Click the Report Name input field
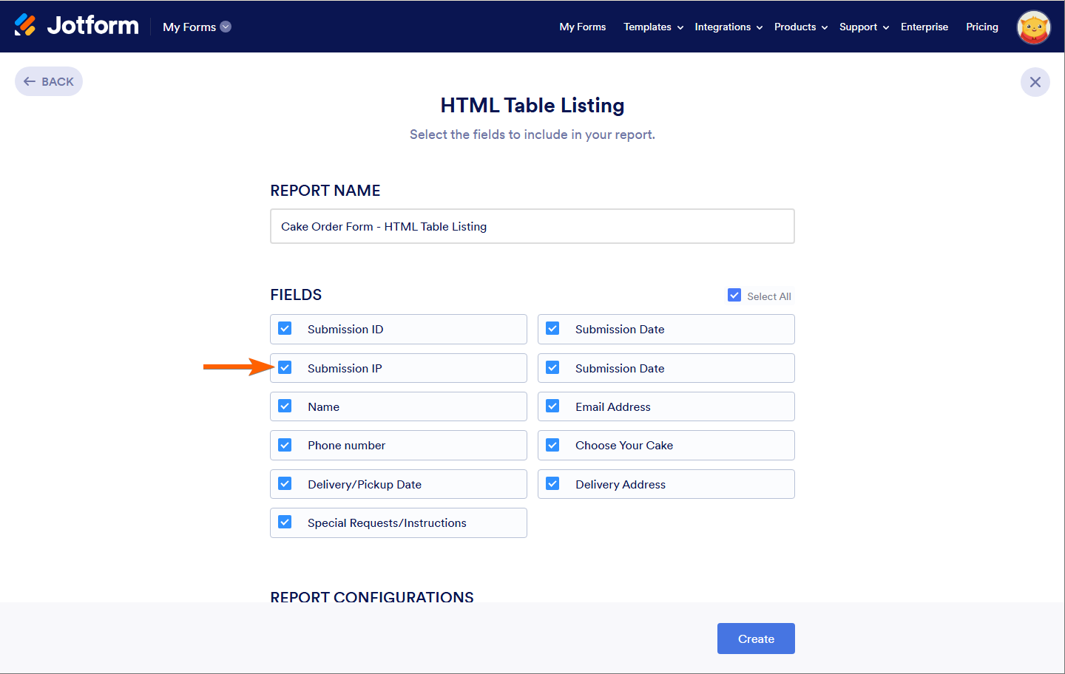The width and height of the screenshot is (1065, 674). click(x=532, y=226)
